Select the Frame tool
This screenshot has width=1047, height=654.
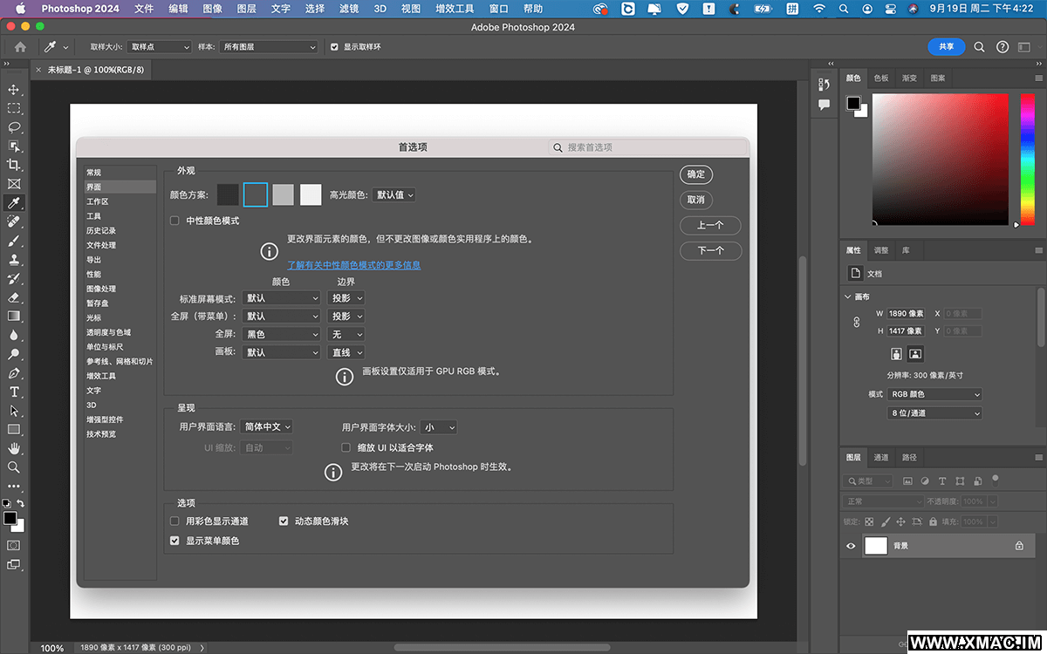click(x=14, y=184)
